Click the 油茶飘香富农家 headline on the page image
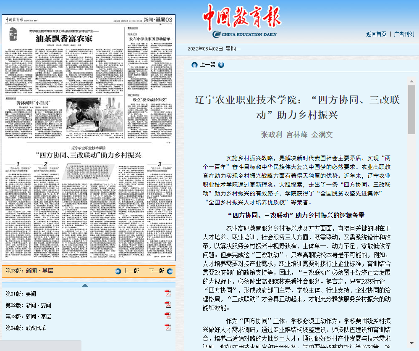419x351 pixels. click(64, 39)
